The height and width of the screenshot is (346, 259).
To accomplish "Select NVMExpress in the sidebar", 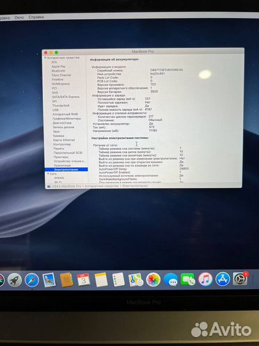I will [61, 84].
